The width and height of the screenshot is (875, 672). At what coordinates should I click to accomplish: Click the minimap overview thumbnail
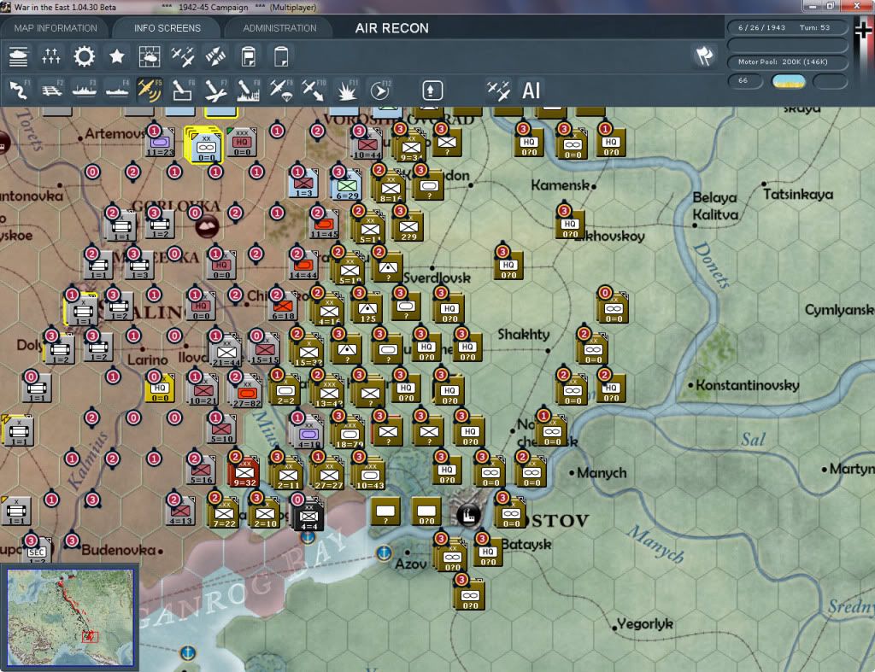[70, 616]
